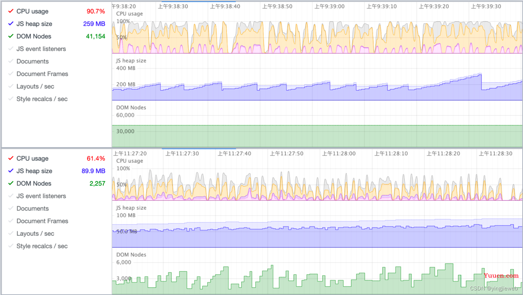Enable Document Frames in lower monitor
This screenshot has width=523, height=295.
(11, 221)
